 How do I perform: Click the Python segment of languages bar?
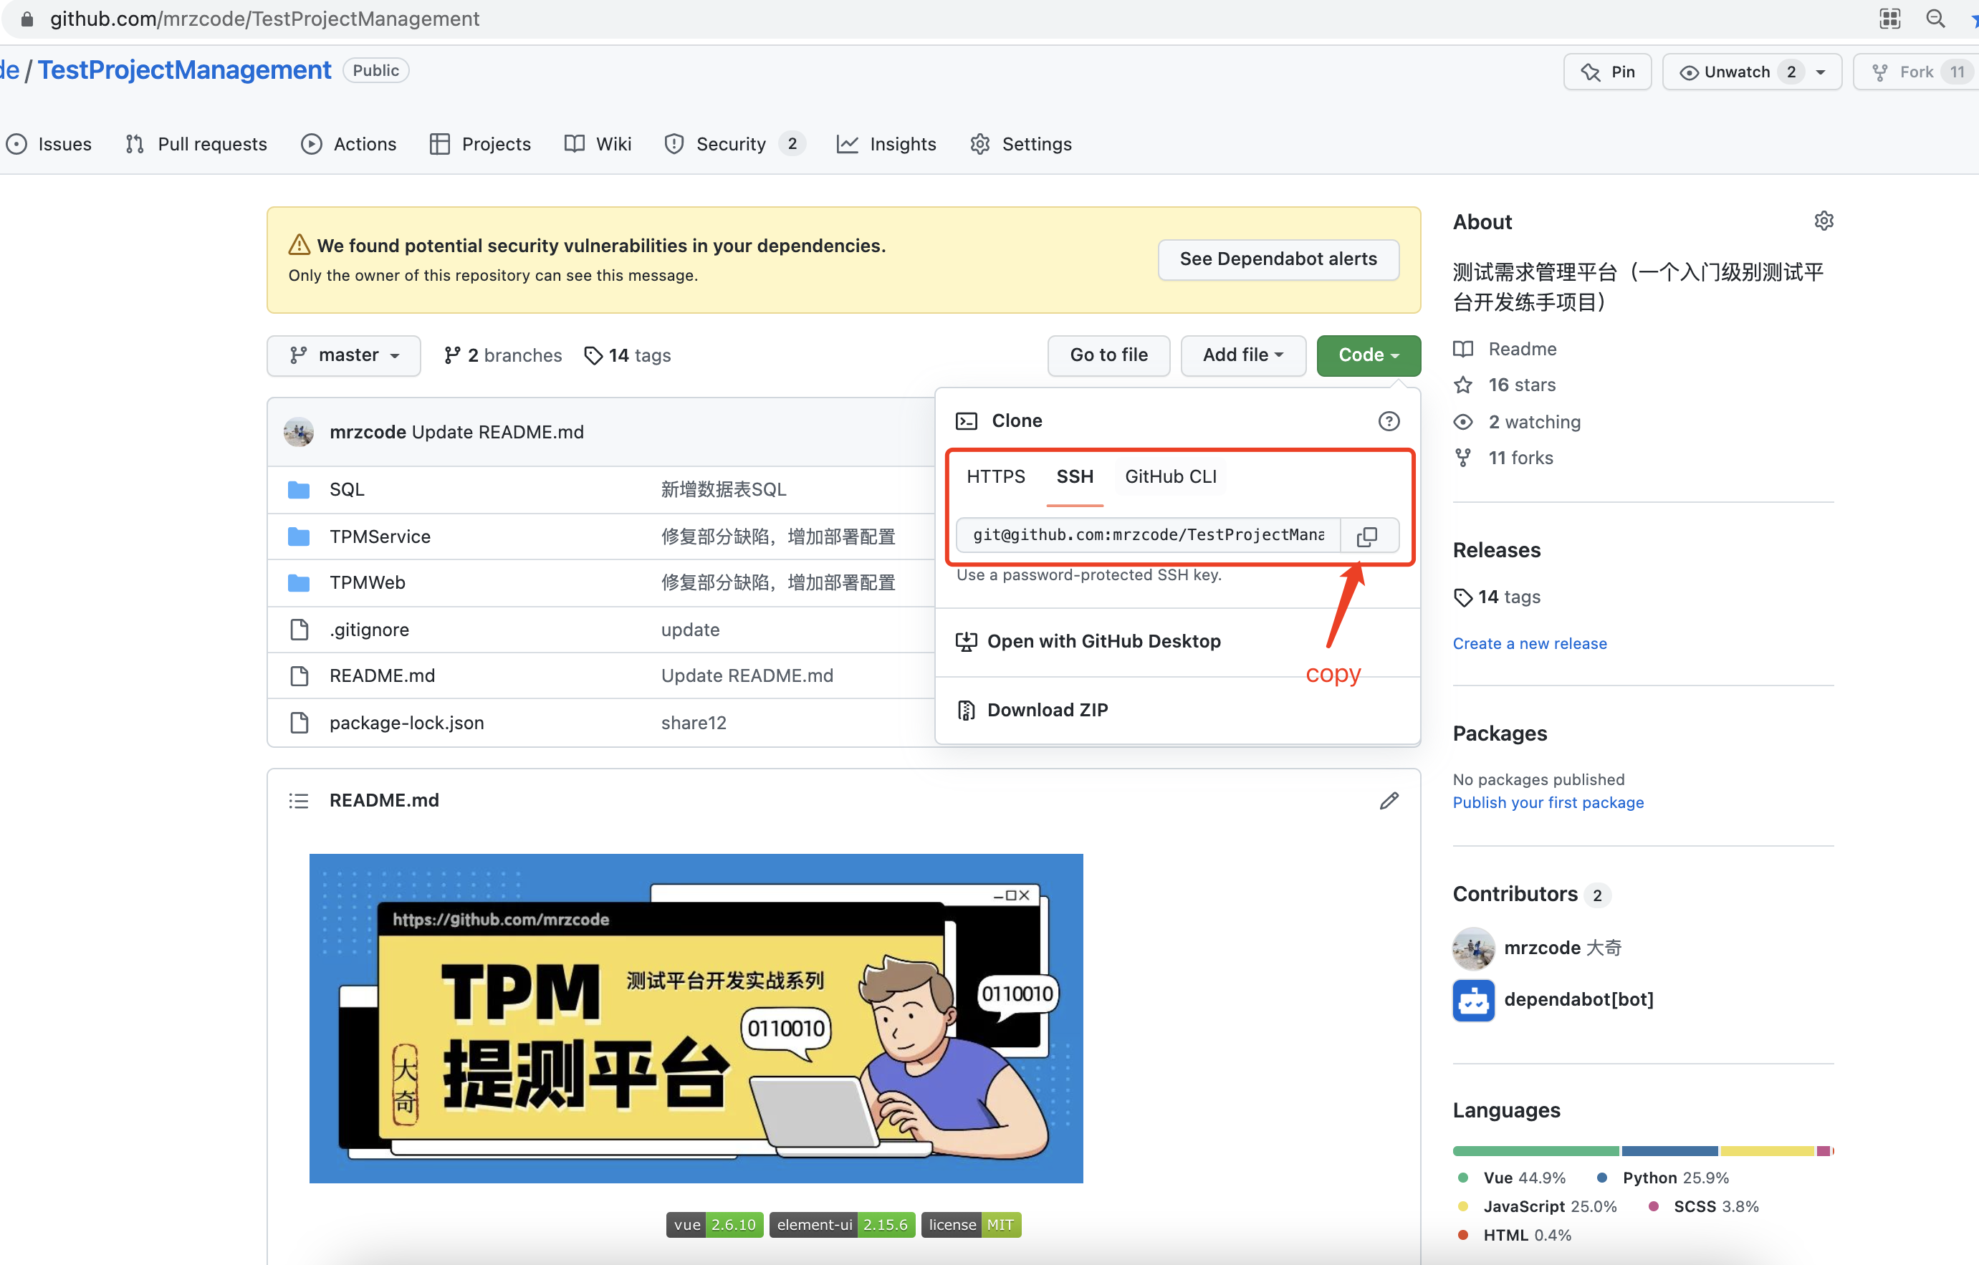pos(1669,1151)
